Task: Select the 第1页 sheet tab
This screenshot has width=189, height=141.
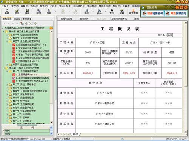Action: [75, 135]
